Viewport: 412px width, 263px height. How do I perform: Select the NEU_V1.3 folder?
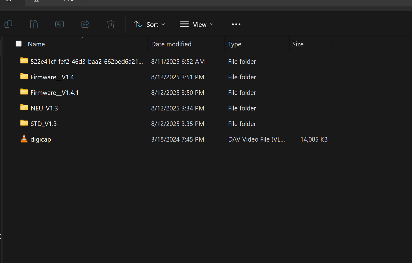pyautogui.click(x=44, y=108)
